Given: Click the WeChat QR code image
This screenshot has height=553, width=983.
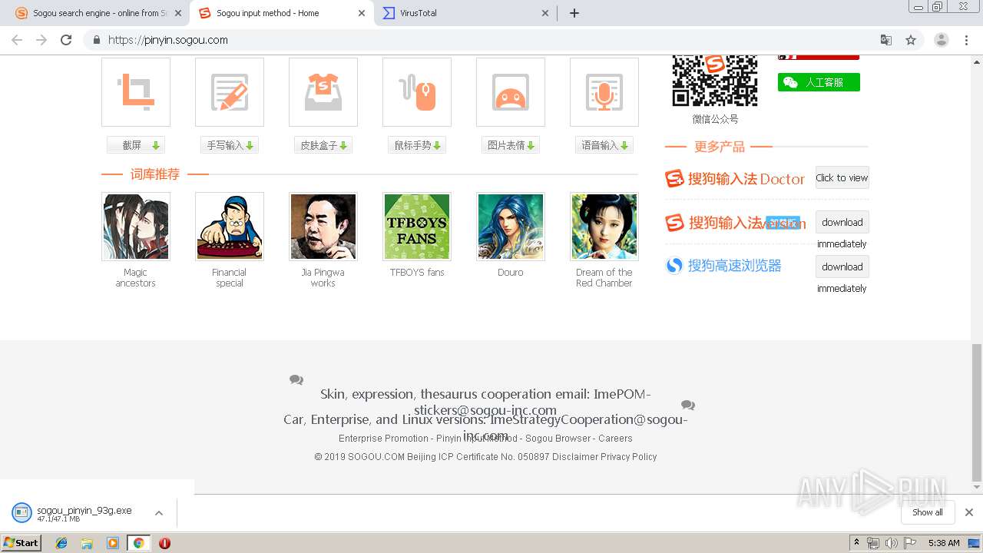Looking at the screenshot, I should [x=715, y=81].
